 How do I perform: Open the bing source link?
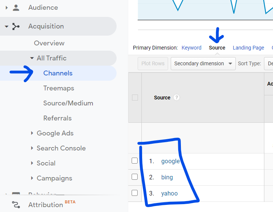167,177
